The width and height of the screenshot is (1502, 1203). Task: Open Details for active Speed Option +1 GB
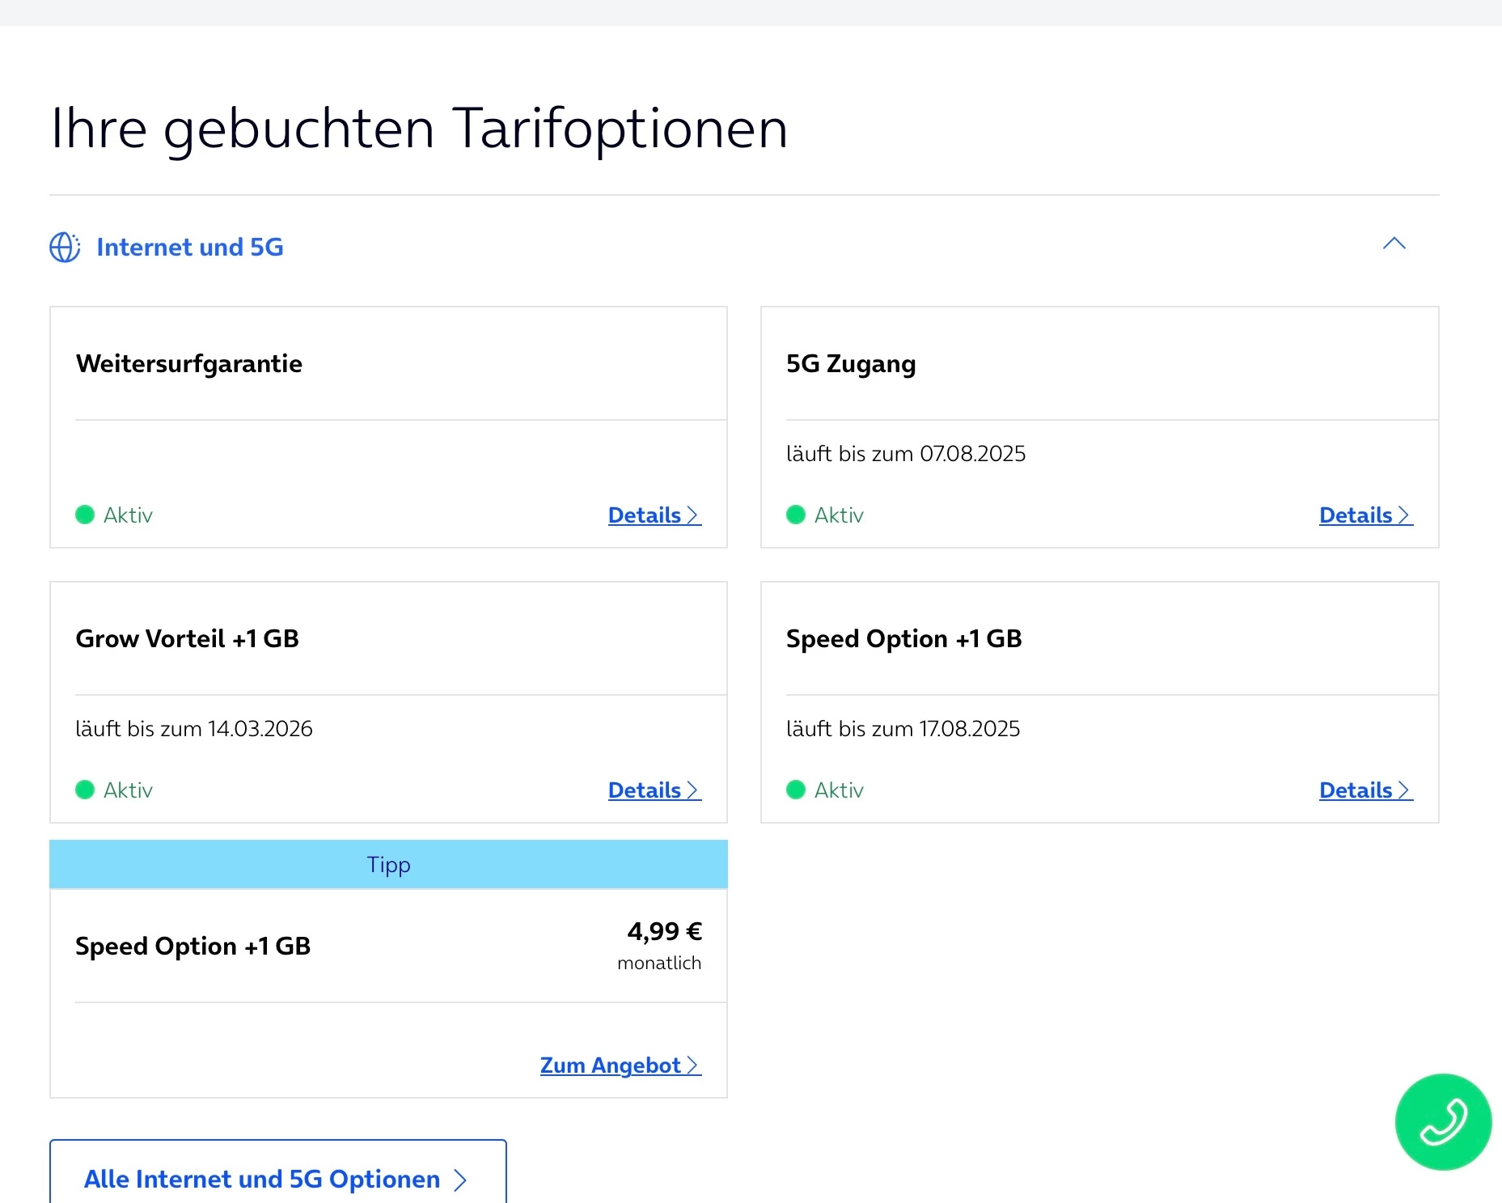coord(1365,790)
